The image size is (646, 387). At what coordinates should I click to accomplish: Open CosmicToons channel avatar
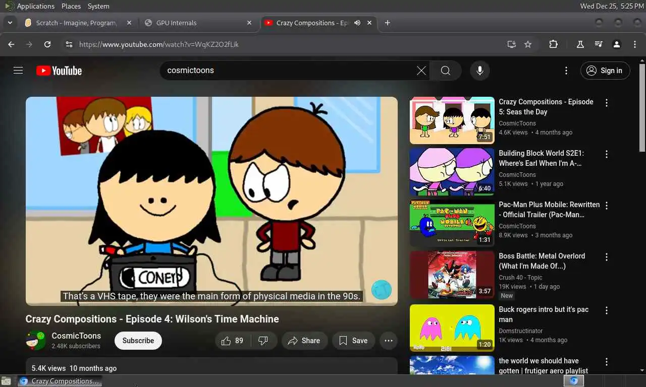pyautogui.click(x=36, y=341)
